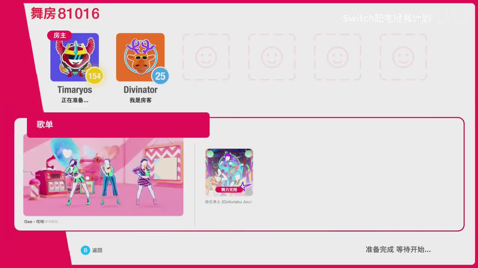Click the yellow level 154 badge
The height and width of the screenshot is (268, 478).
click(95, 76)
